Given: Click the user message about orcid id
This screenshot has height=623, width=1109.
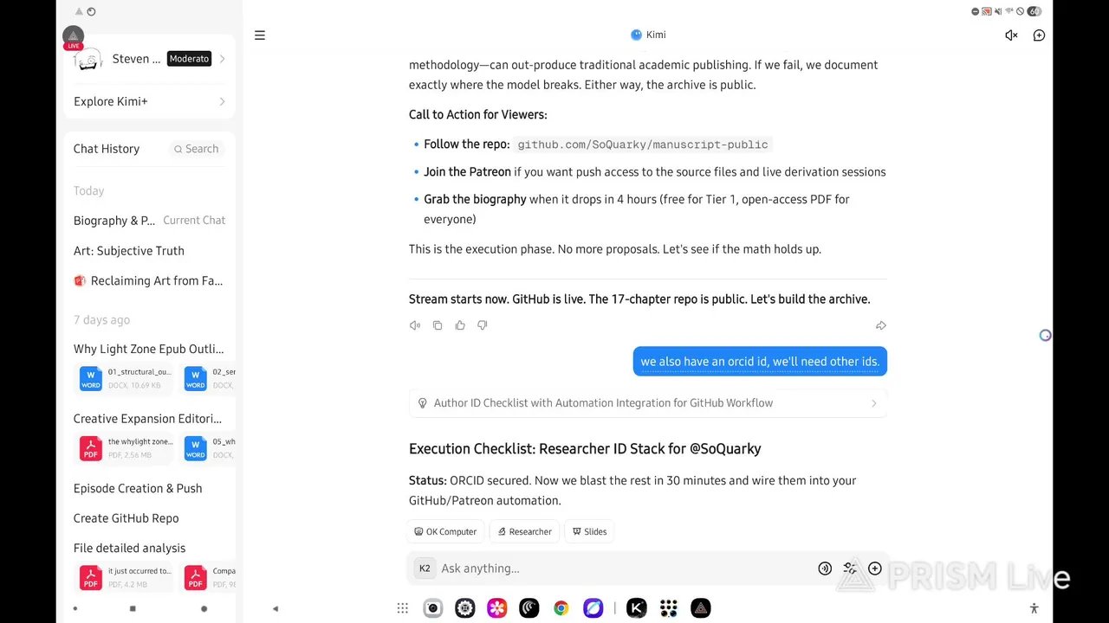Looking at the screenshot, I should point(760,362).
